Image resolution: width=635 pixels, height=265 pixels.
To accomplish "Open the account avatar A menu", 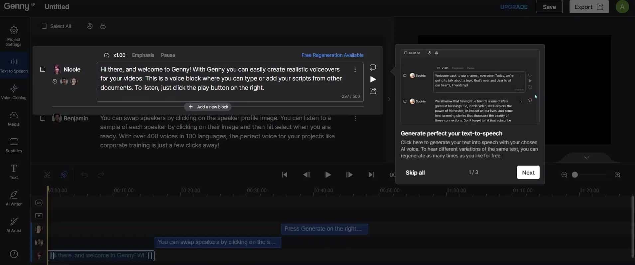I will pyautogui.click(x=622, y=7).
